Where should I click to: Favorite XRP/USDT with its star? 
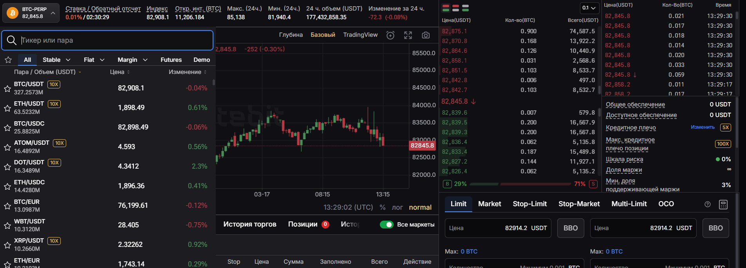[7, 245]
